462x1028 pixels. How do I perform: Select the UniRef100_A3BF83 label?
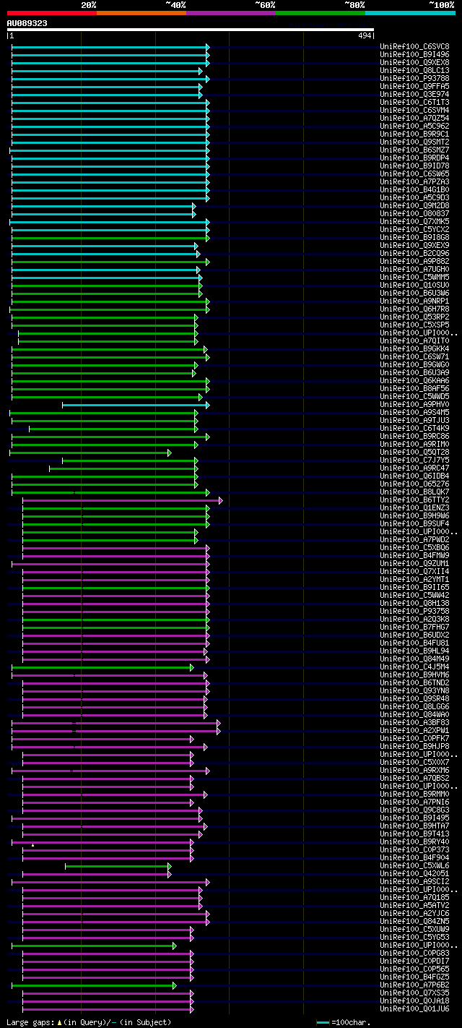point(414,722)
